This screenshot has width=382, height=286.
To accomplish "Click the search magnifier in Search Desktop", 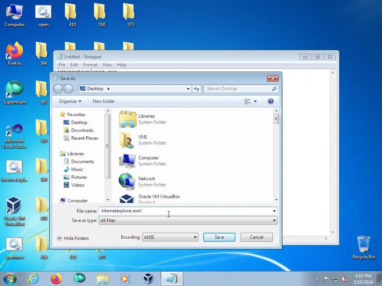I will coord(274,89).
